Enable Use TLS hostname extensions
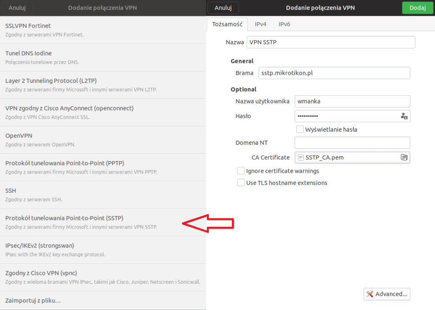 click(241, 183)
